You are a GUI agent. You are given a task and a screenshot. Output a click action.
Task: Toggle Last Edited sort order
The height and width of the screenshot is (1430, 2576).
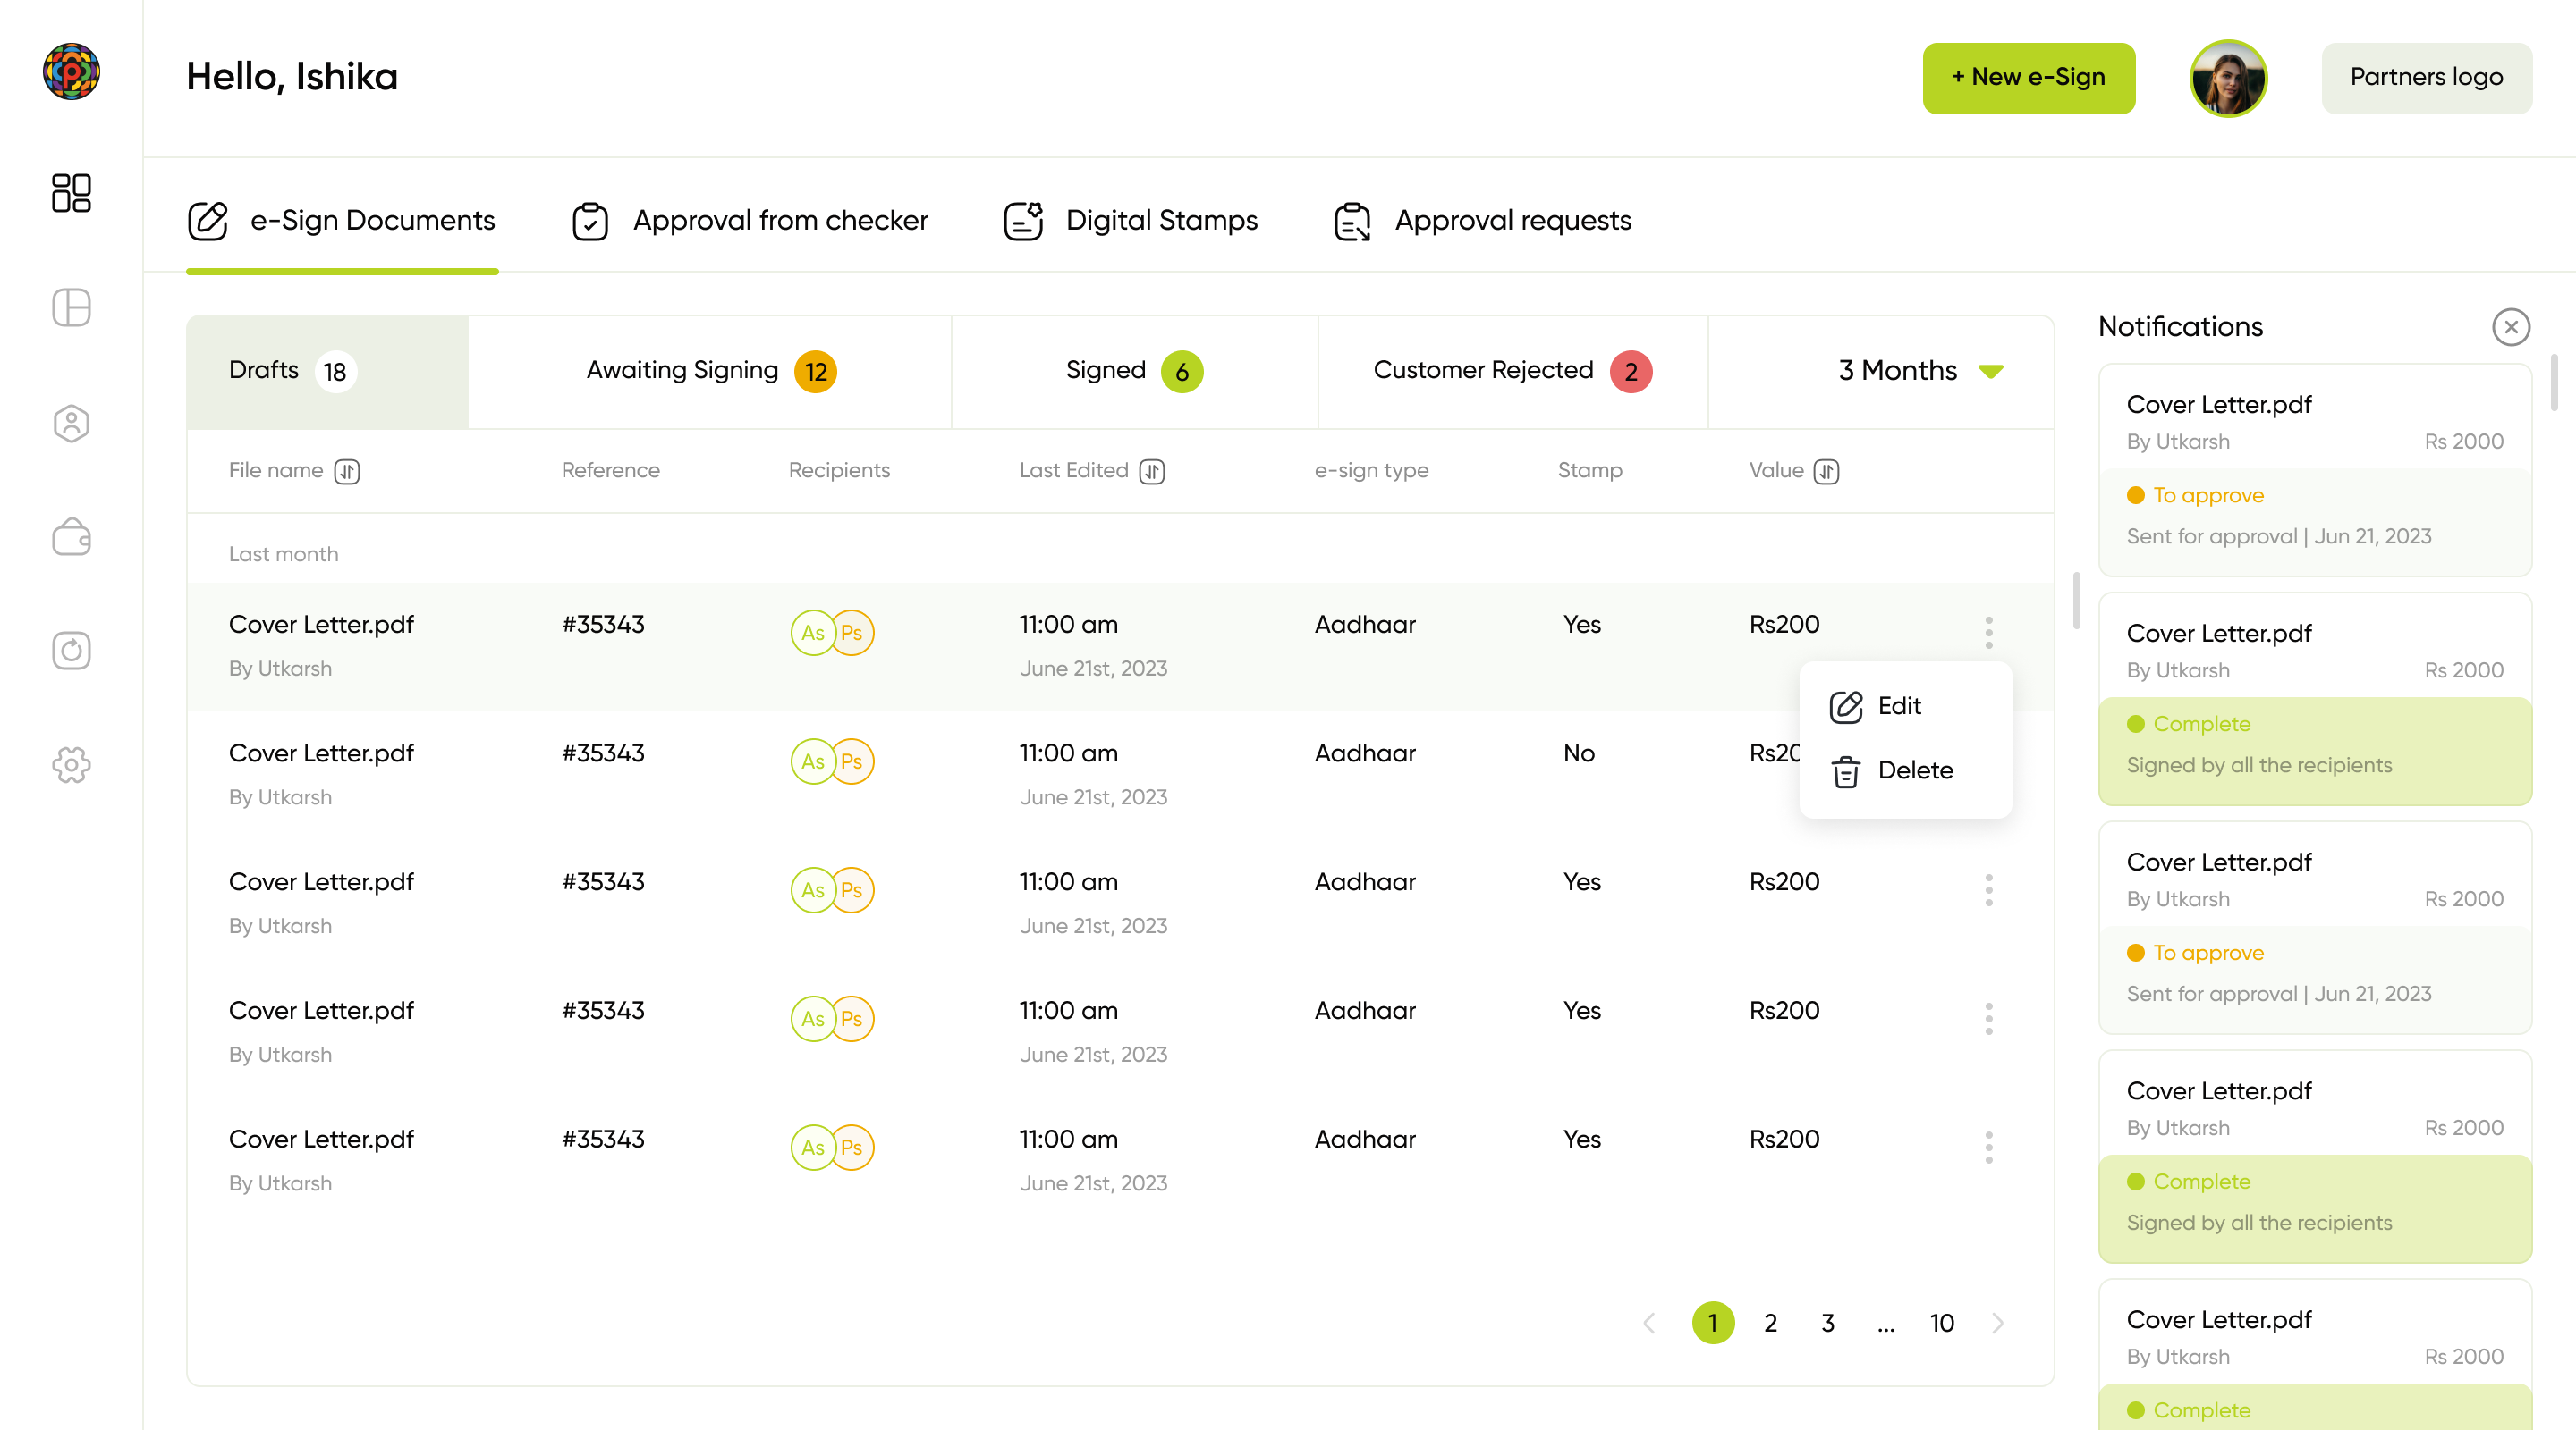coord(1152,471)
